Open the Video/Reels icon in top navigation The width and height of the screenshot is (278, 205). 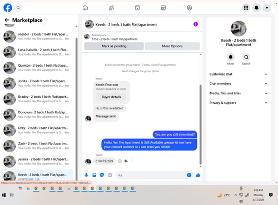[x=137, y=8]
